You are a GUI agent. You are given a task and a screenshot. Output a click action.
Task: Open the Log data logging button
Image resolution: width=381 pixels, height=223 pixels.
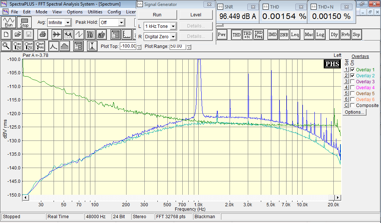[320, 35]
